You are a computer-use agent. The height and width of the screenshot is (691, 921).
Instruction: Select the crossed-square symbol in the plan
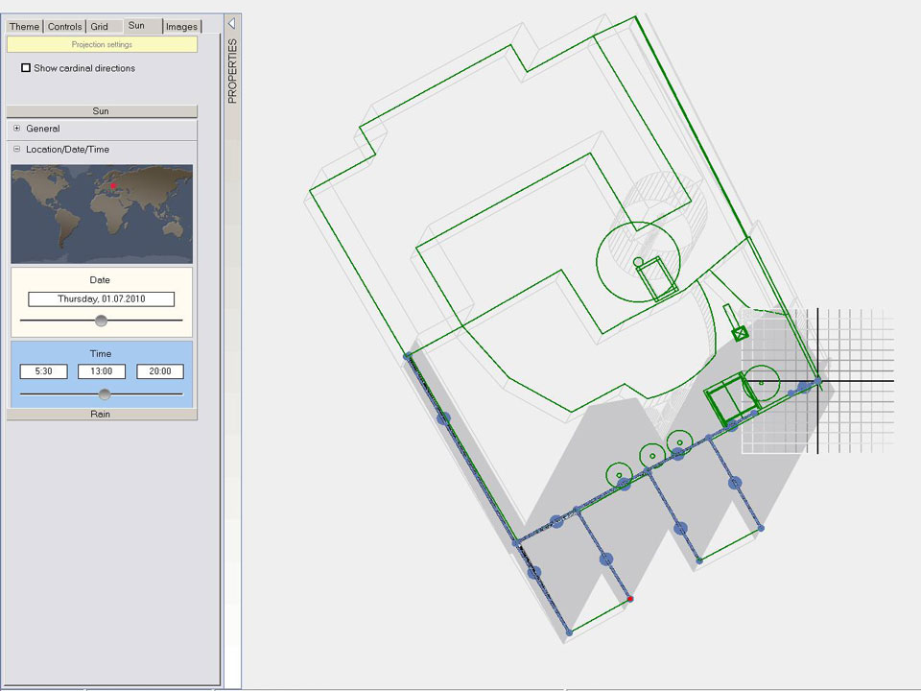[x=740, y=333]
